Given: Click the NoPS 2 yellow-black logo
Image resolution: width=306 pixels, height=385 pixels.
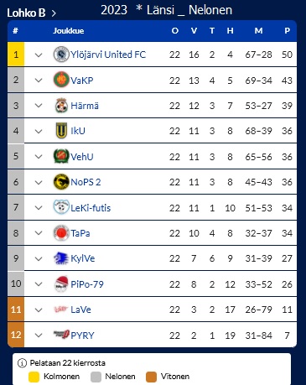Looking at the screenshot, I should (x=61, y=182).
